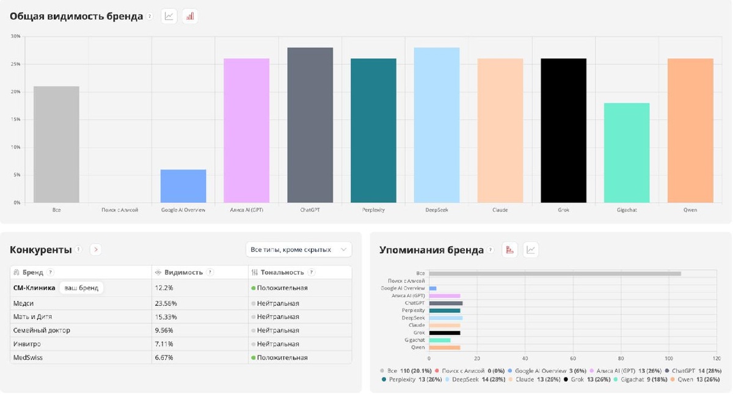733x394 pixels.
Task: Sort competitors by Бренд column header
Action: [x=32, y=272]
